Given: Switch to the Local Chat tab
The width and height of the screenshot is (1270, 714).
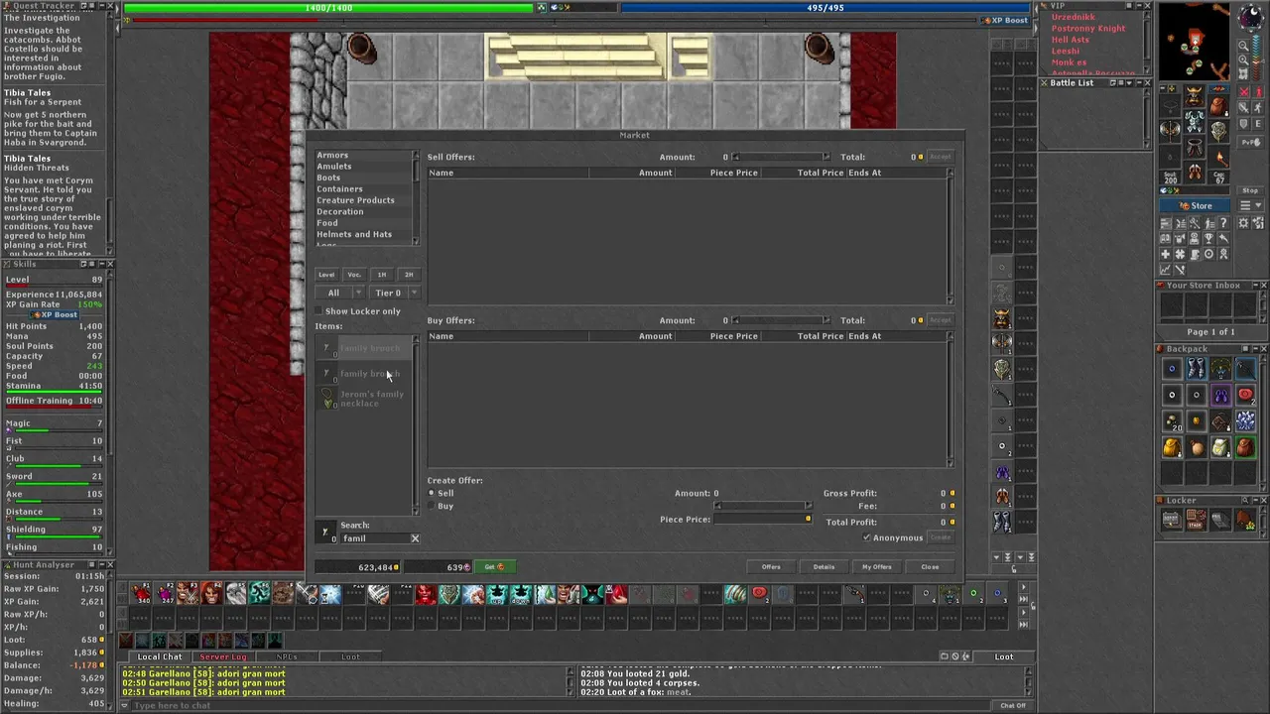Looking at the screenshot, I should tap(160, 656).
